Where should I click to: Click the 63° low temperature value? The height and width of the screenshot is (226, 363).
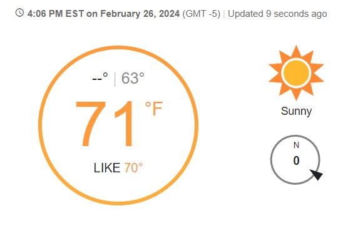[x=133, y=78]
